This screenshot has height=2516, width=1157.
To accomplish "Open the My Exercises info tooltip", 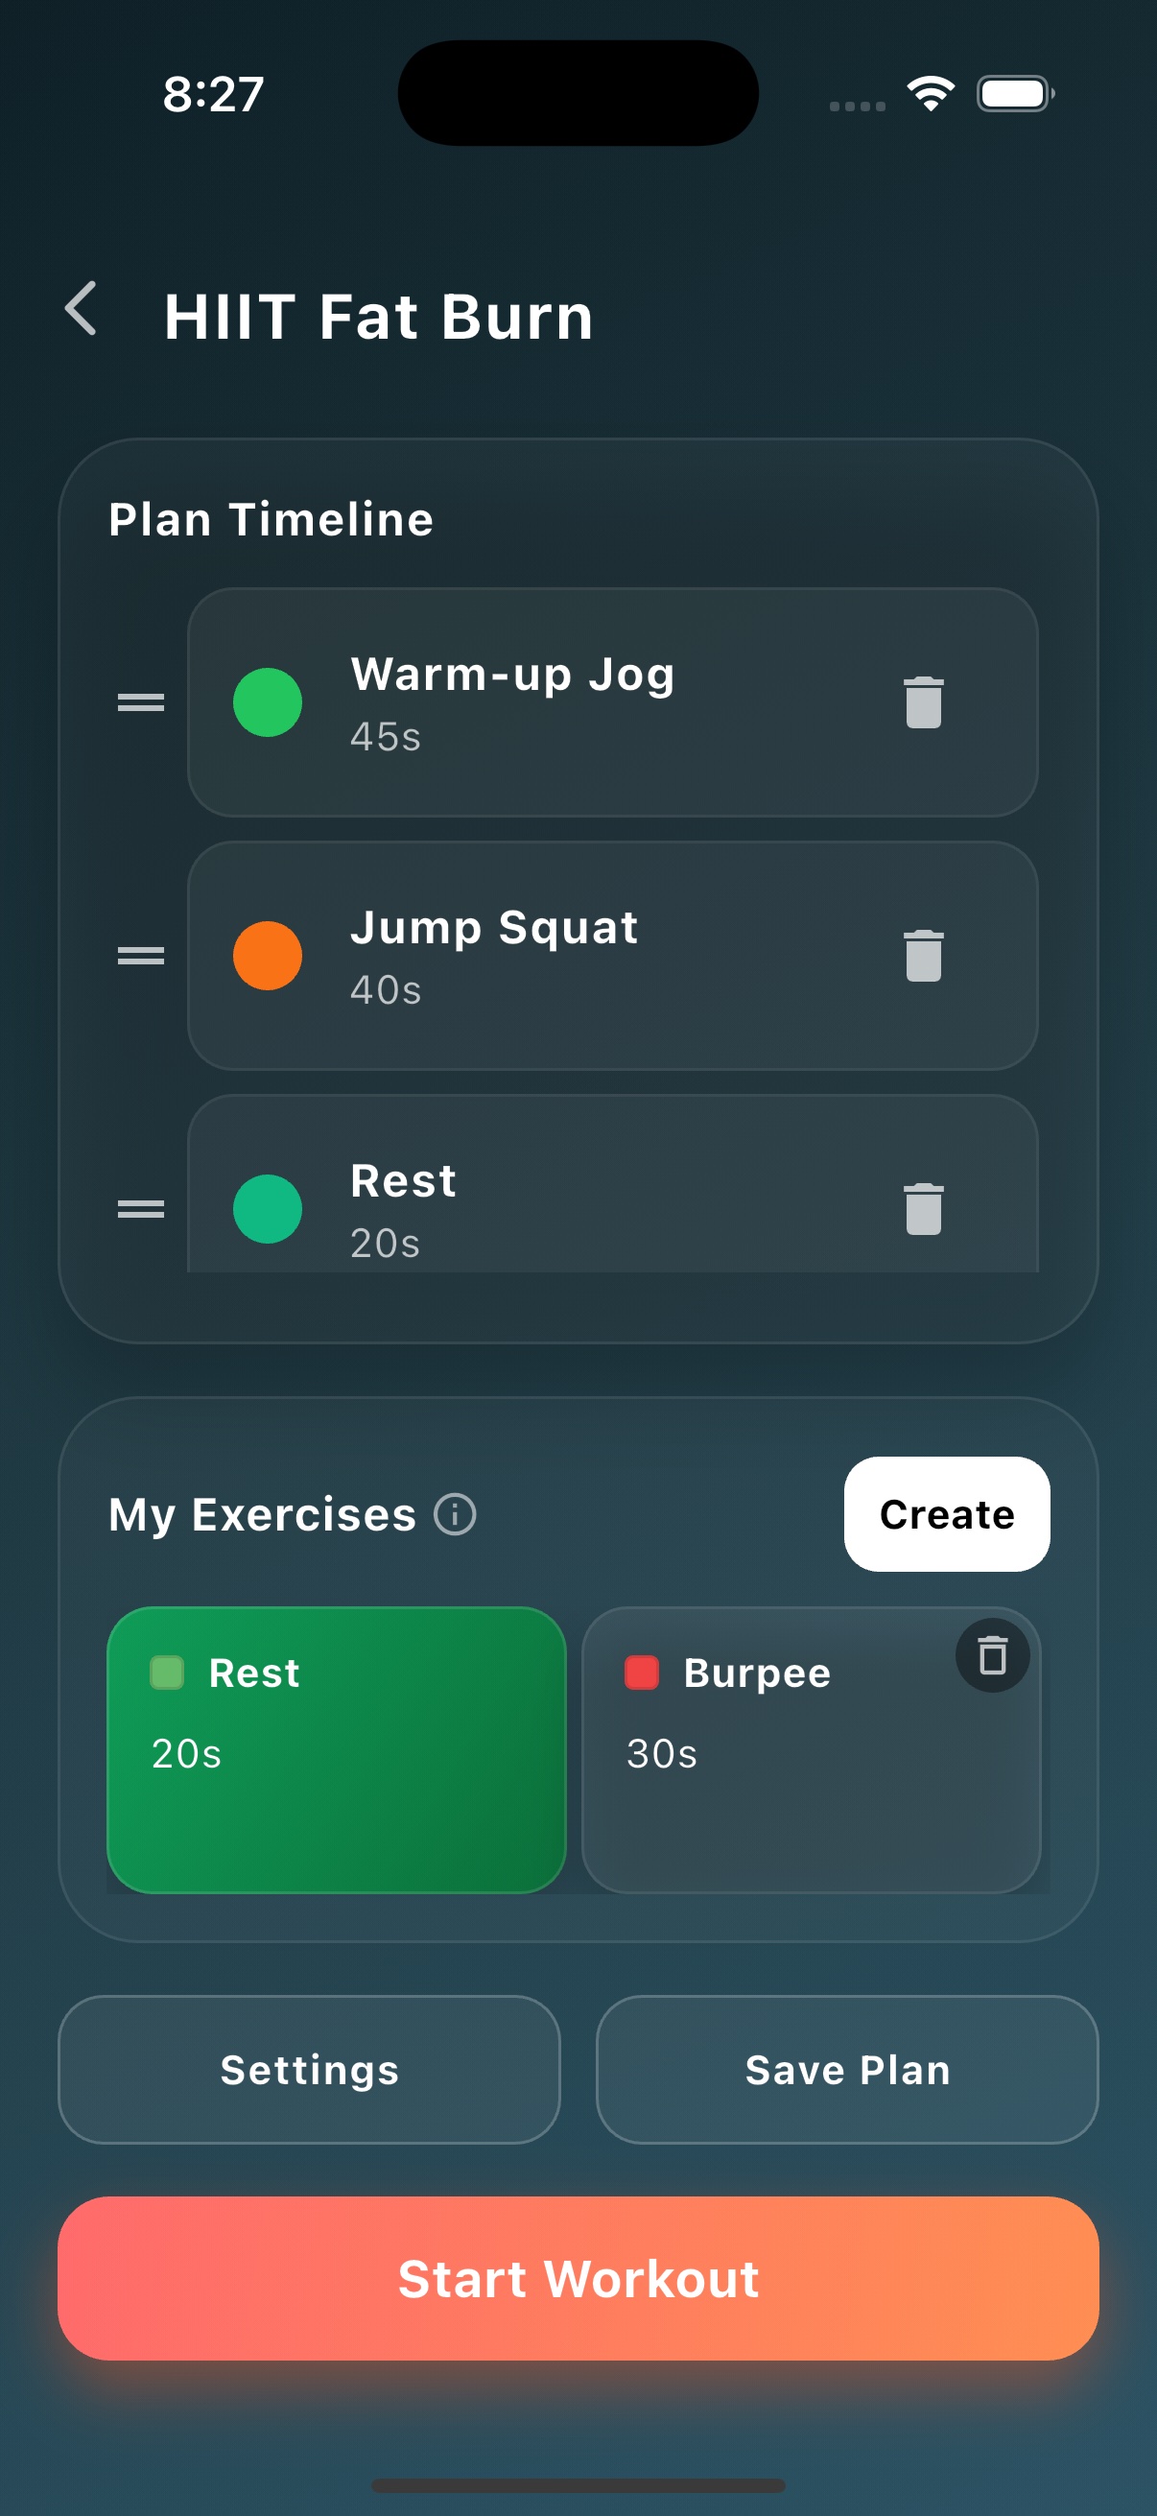I will pos(455,1515).
